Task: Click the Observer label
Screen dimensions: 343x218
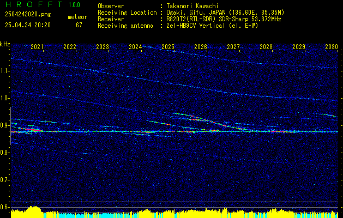Action: coord(111,6)
